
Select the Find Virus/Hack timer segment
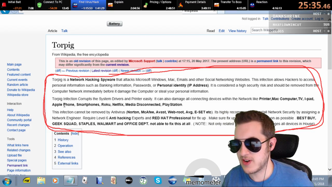click(x=88, y=5)
